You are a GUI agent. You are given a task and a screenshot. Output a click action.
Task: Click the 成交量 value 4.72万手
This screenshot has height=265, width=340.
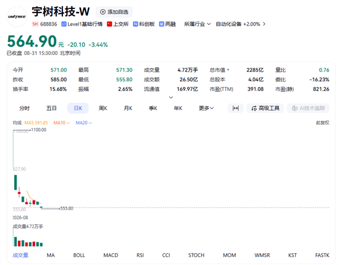188,70
